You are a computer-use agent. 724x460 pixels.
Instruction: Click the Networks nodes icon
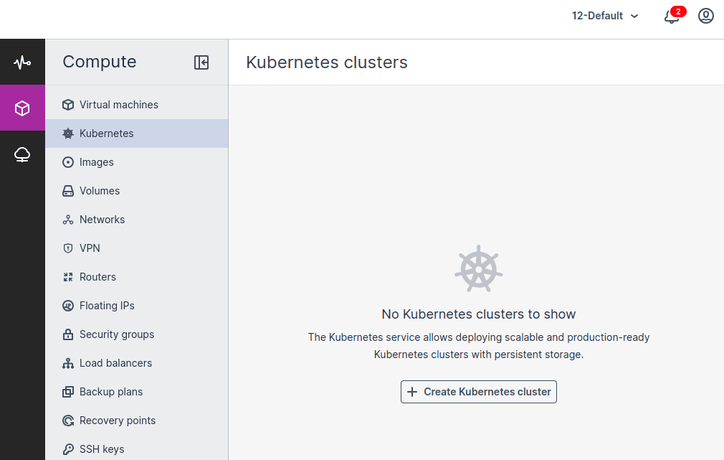pos(68,220)
